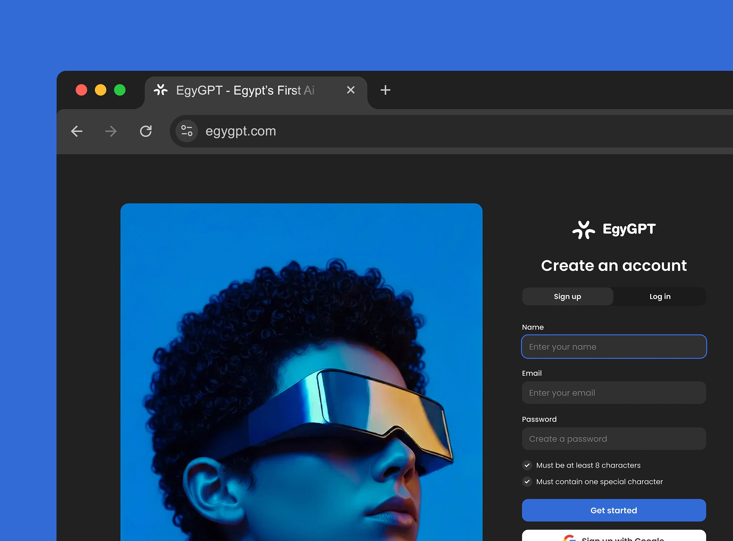
Task: Click the Create a password field
Action: [614, 439]
